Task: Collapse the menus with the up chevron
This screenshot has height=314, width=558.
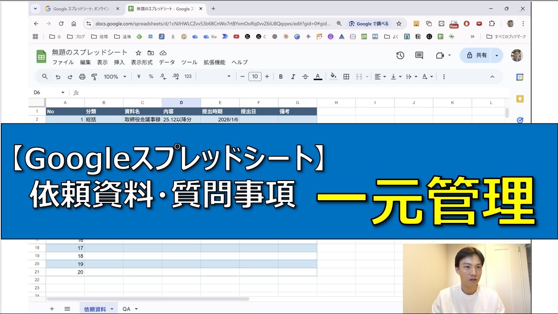Action: point(492,76)
